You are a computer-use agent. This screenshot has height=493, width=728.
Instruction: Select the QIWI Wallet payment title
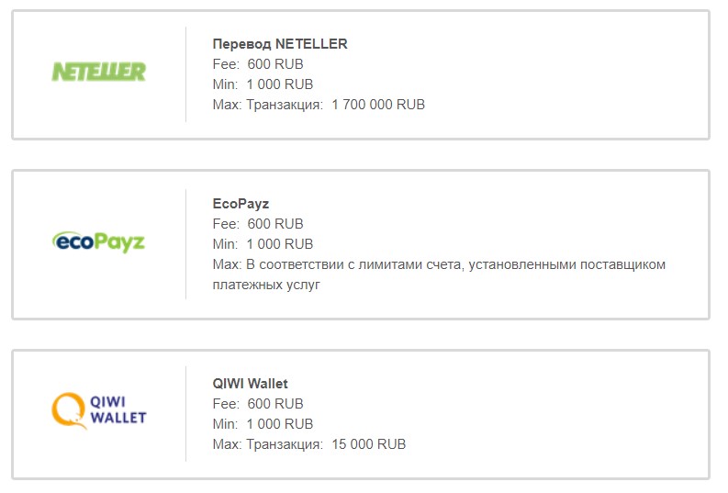[250, 384]
